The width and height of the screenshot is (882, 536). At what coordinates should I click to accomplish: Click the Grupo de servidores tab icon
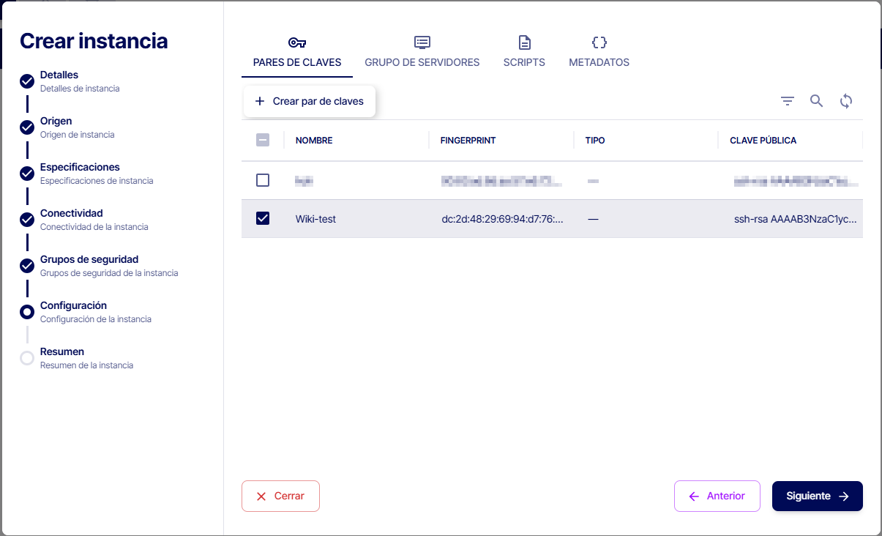(x=422, y=42)
